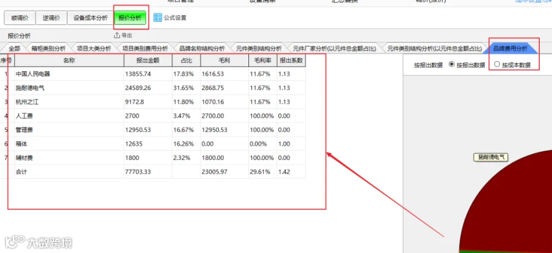
Task: Click the 施耐德电气 label on the pie chart
Action: pos(491,157)
